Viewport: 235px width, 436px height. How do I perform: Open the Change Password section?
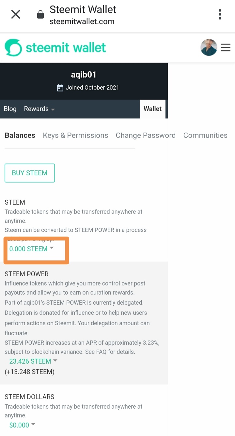point(146,135)
